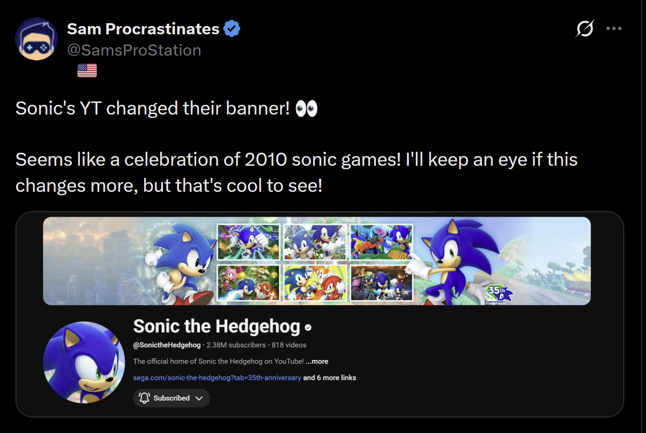Click the US flag icon under the handle
646x433 pixels.
point(87,71)
